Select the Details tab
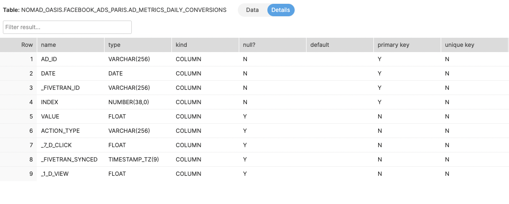The image size is (509, 204). 281,10
